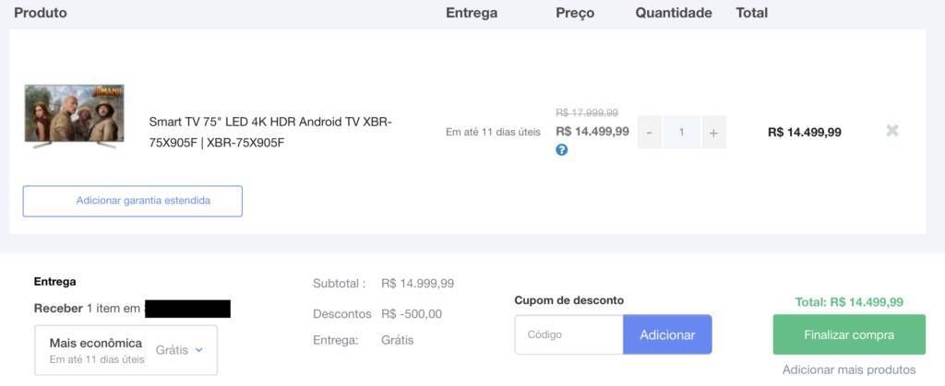Screen dimensions: 945x386
Task: Decrease quantity with the minus button
Action: click(649, 133)
